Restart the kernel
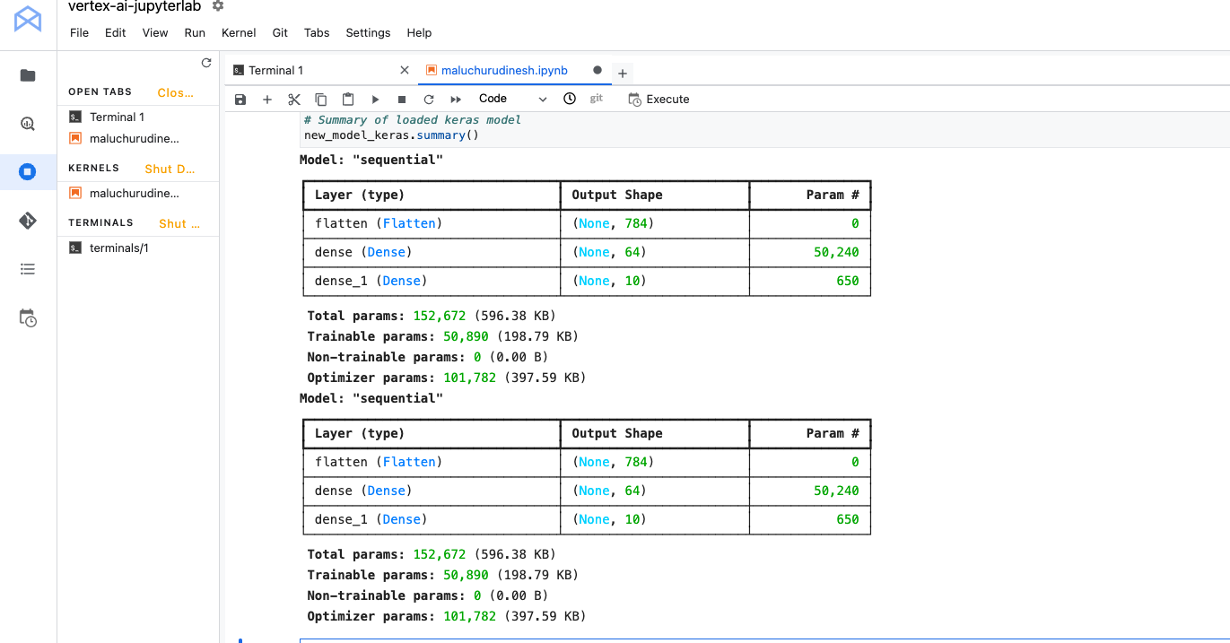Image resolution: width=1230 pixels, height=643 pixels. click(429, 100)
